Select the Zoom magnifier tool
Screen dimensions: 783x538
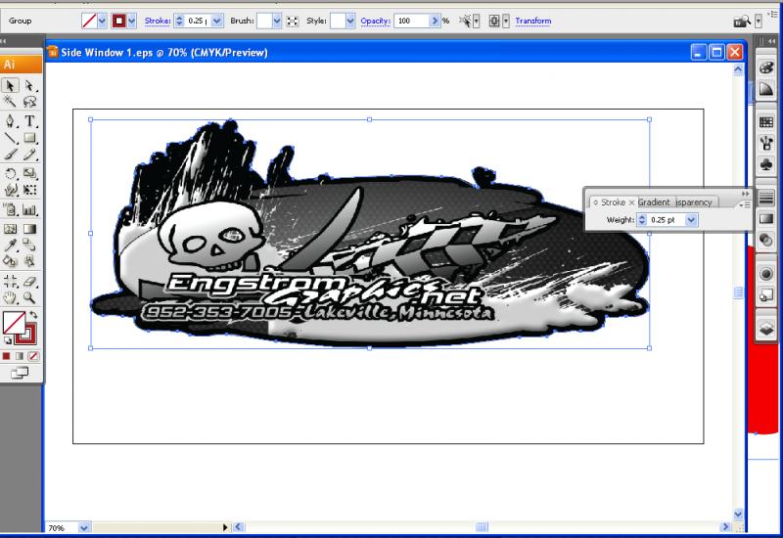coord(30,298)
